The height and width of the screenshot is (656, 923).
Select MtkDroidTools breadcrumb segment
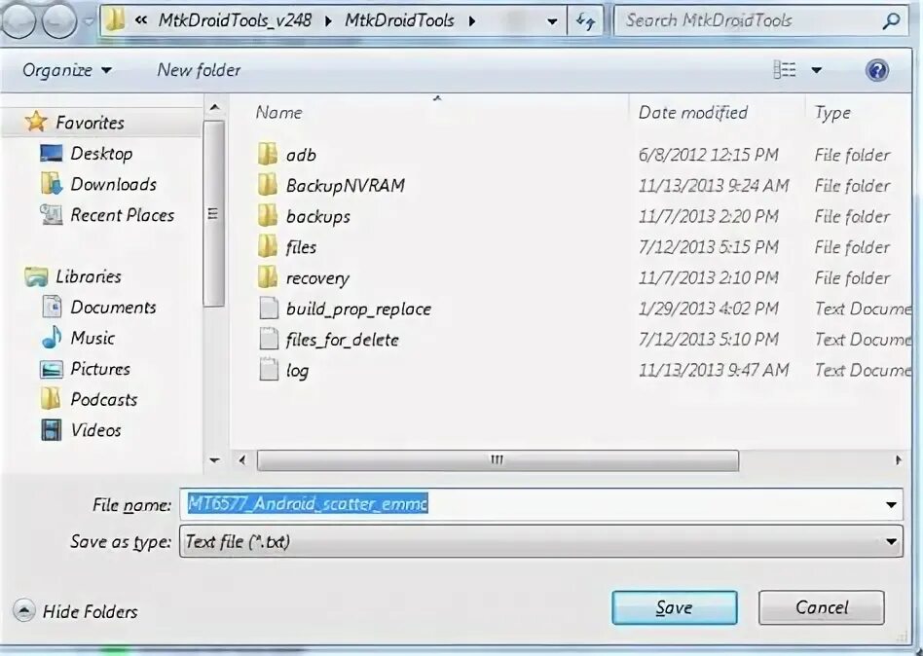point(399,20)
